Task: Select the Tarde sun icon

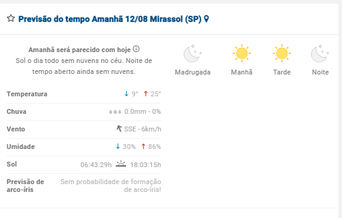Action: [282, 53]
